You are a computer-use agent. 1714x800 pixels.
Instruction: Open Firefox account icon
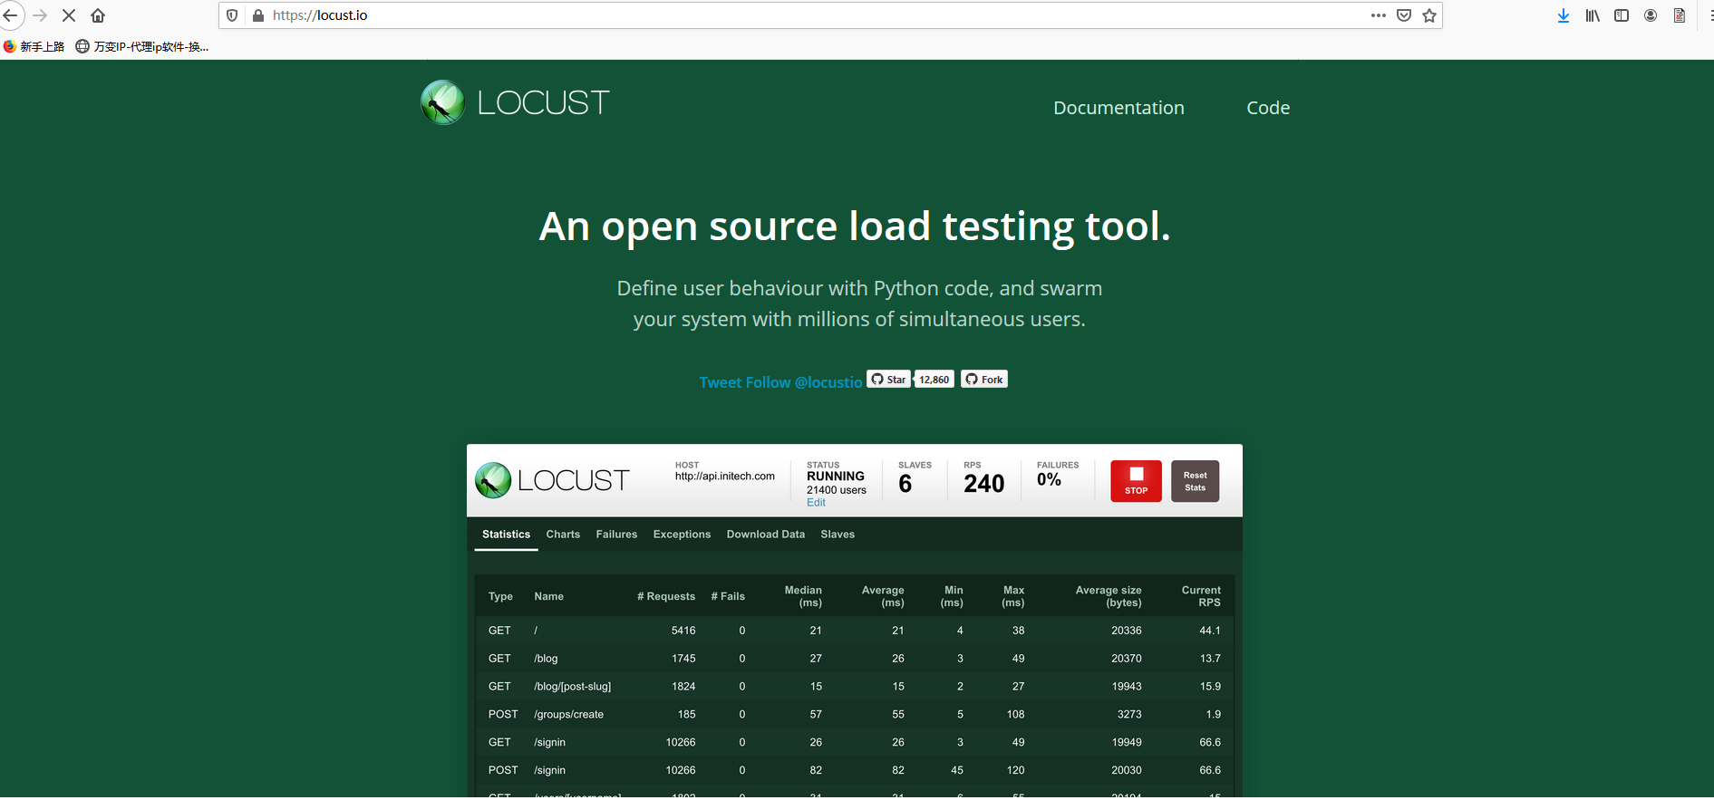[x=1651, y=15]
